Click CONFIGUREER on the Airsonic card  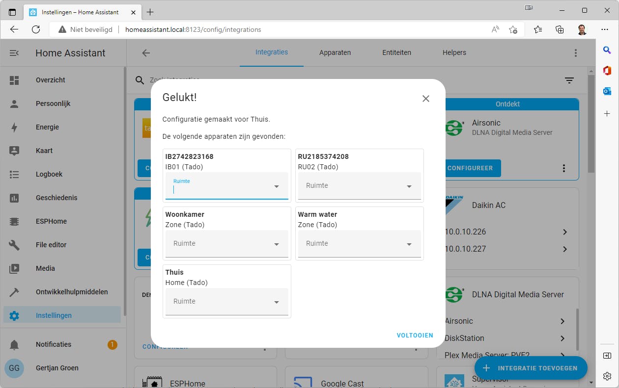click(x=470, y=168)
